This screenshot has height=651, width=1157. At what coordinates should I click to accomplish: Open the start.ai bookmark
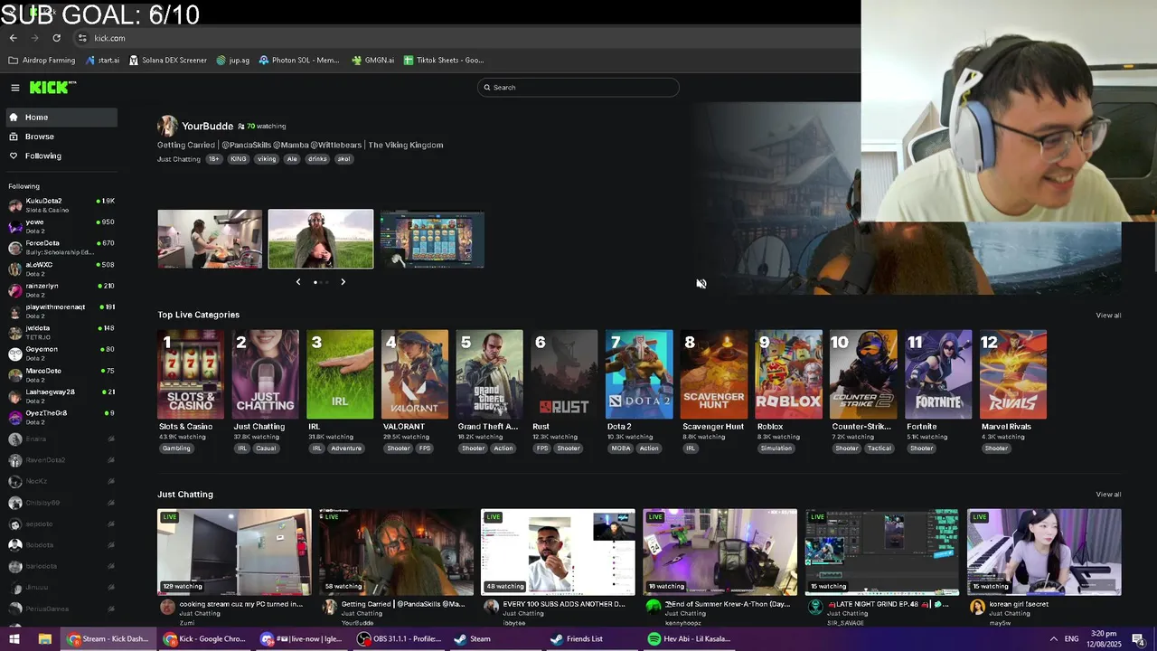pyautogui.click(x=102, y=61)
